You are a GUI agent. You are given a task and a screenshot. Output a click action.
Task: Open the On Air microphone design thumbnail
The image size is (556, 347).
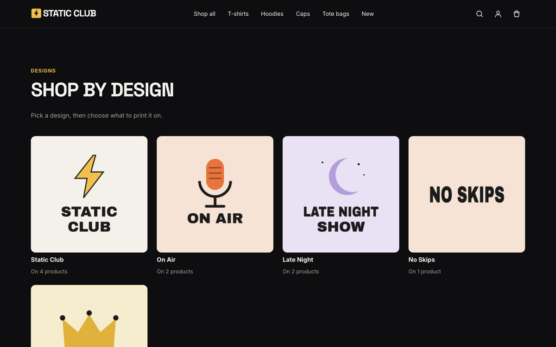pyautogui.click(x=215, y=194)
